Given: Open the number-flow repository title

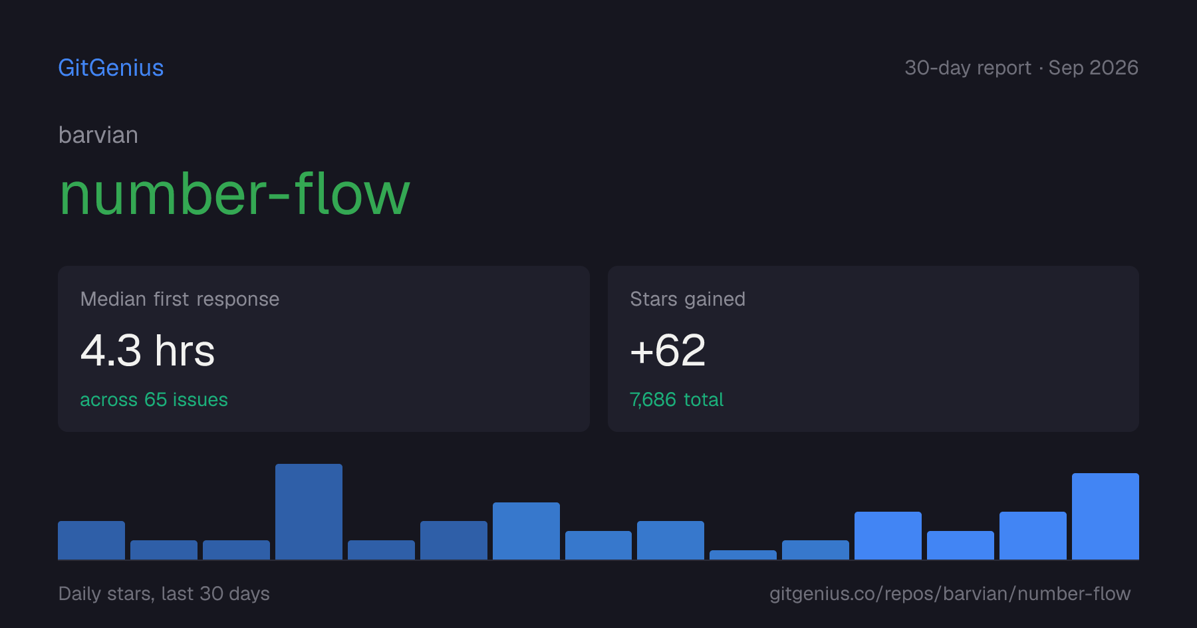Looking at the screenshot, I should click(x=235, y=194).
